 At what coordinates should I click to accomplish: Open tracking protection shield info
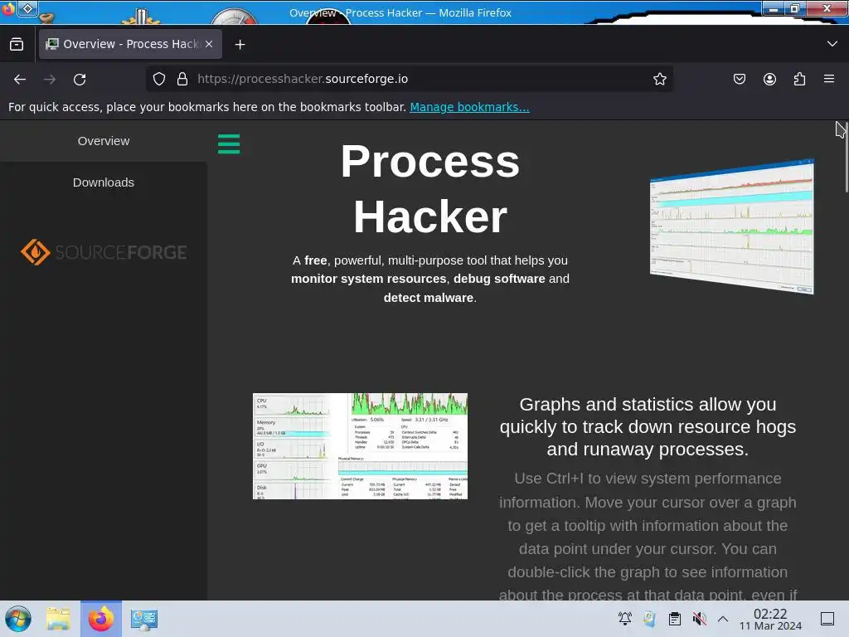159,79
